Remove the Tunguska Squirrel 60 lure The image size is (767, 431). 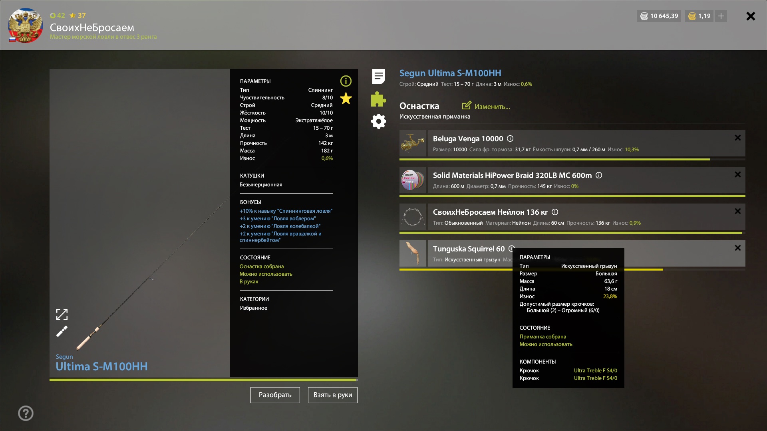(x=737, y=248)
